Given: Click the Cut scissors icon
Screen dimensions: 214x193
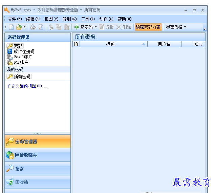Looking at the screenshot, I should (x=51, y=27).
